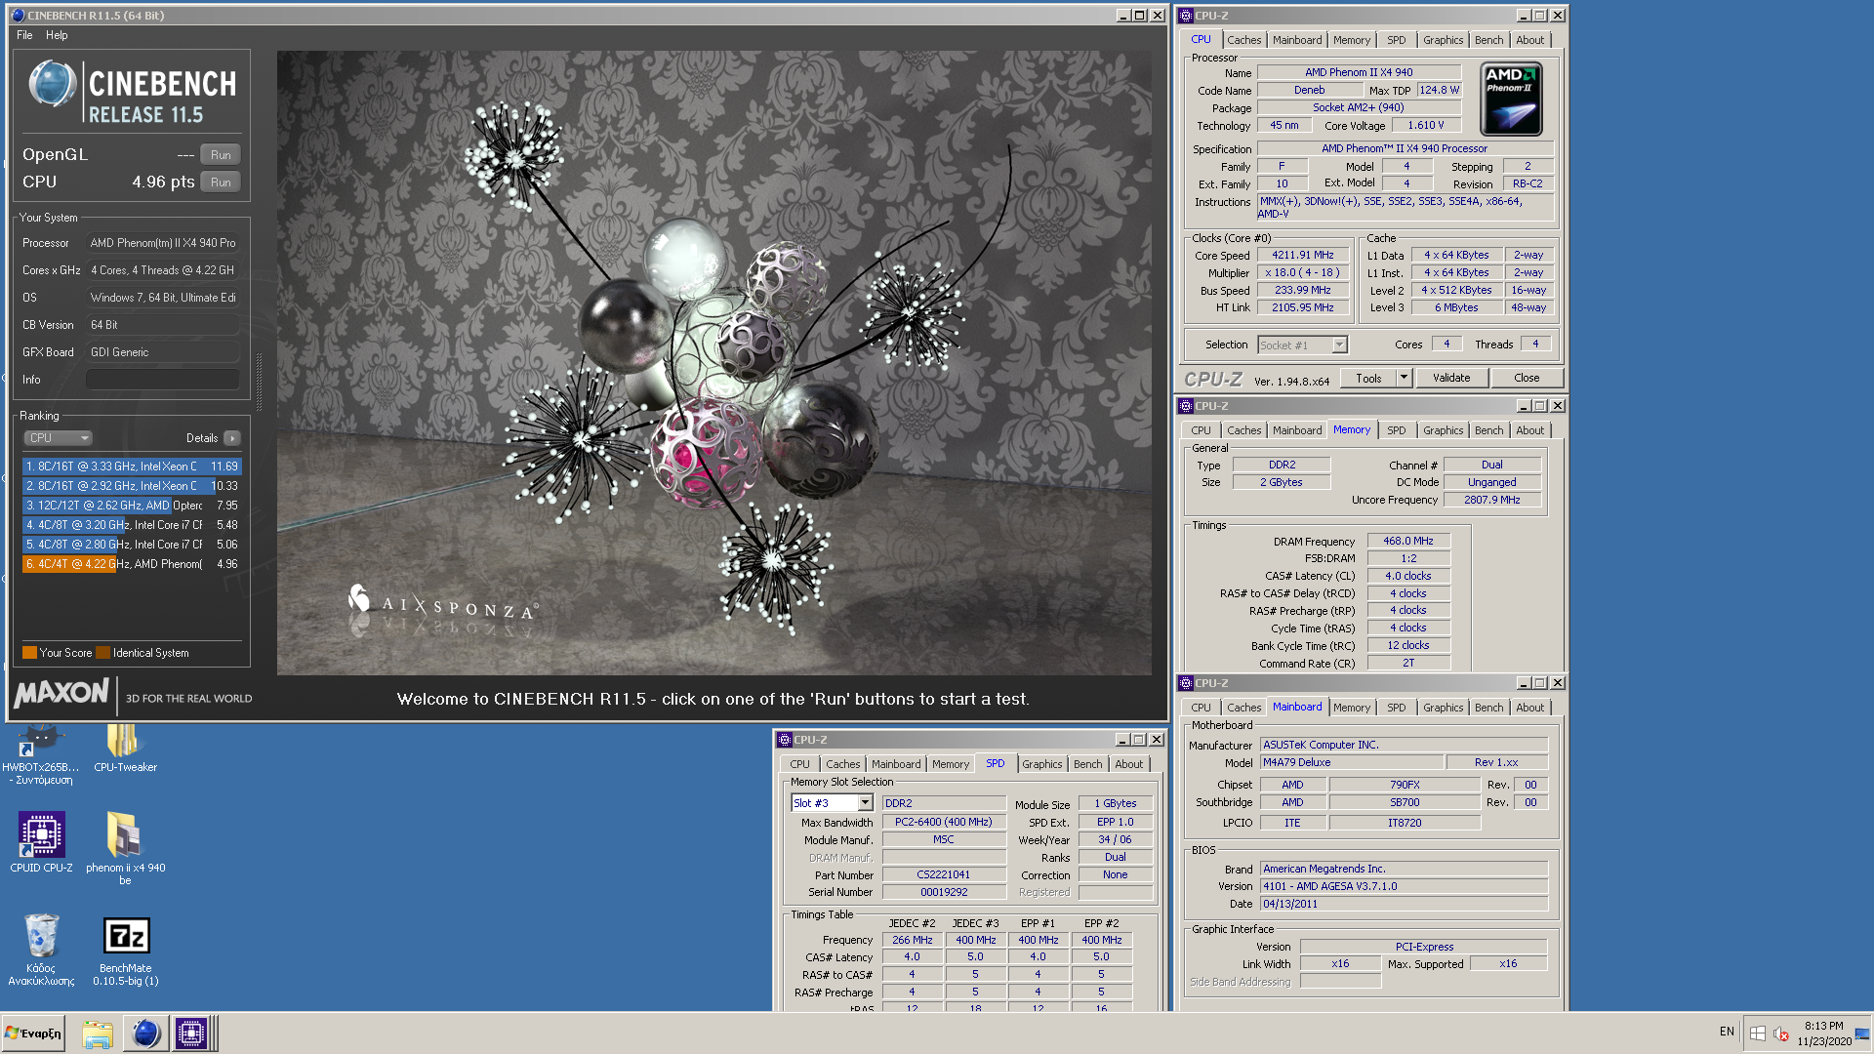This screenshot has height=1054, width=1874.
Task: Click the Ranking Details arrow button
Action: 231,438
